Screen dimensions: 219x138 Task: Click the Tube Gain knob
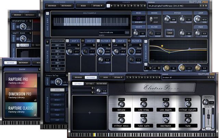pos(143,121)
